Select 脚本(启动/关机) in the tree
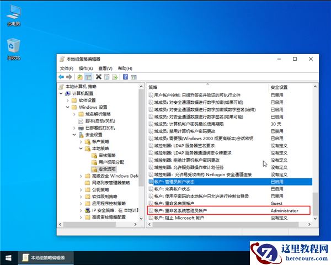The width and height of the screenshot is (331, 265). (x=100, y=121)
